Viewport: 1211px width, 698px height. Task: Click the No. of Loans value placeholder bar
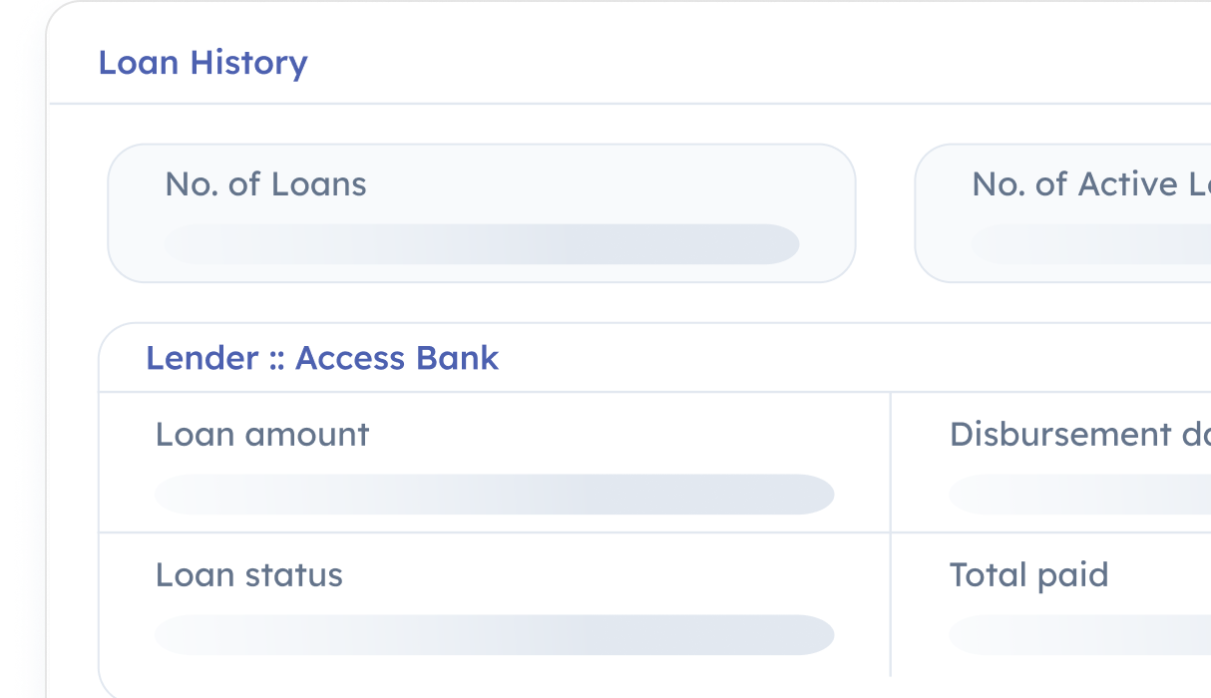(x=481, y=244)
